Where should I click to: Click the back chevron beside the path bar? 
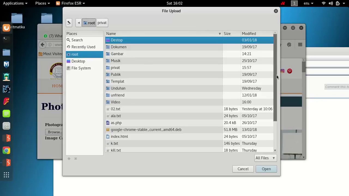(x=79, y=23)
